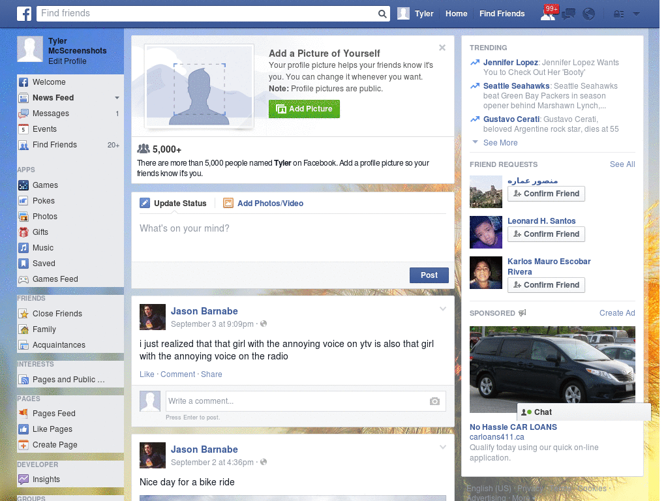
Task: Click the What's on your mind box
Action: 293,236
